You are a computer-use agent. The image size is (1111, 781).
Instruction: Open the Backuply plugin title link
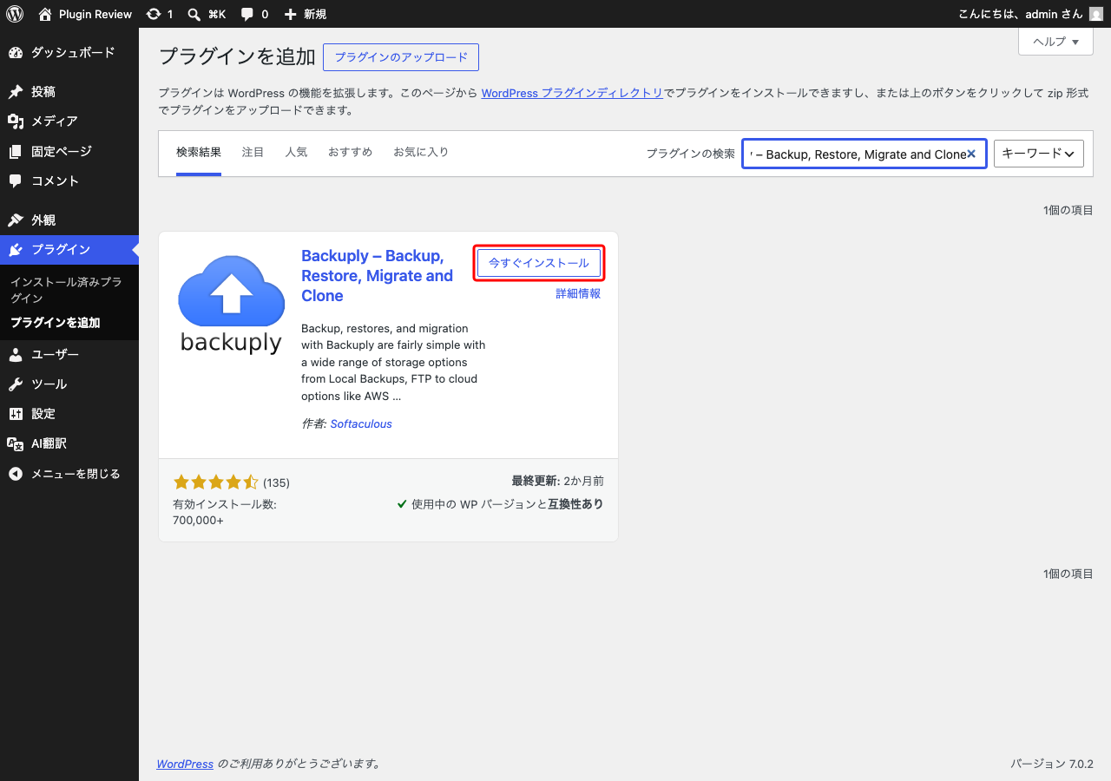(377, 276)
